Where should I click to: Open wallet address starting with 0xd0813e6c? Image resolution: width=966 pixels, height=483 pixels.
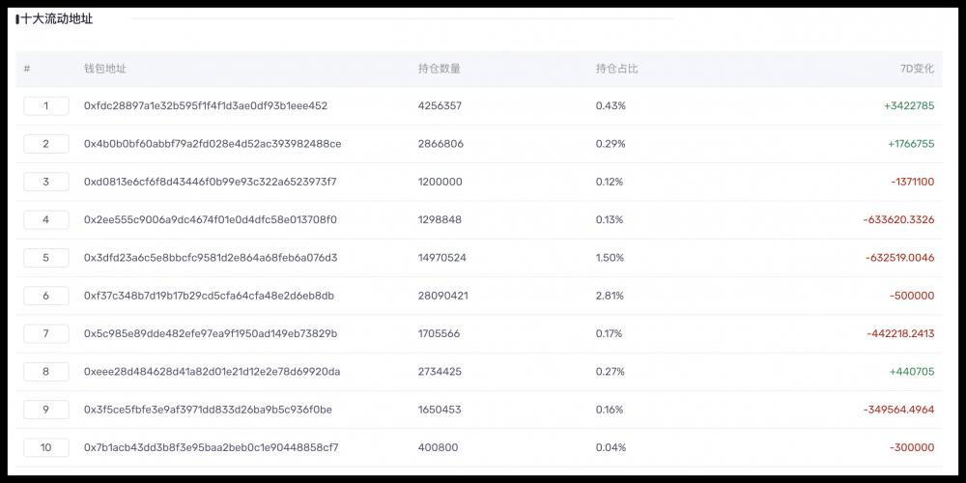(x=210, y=182)
